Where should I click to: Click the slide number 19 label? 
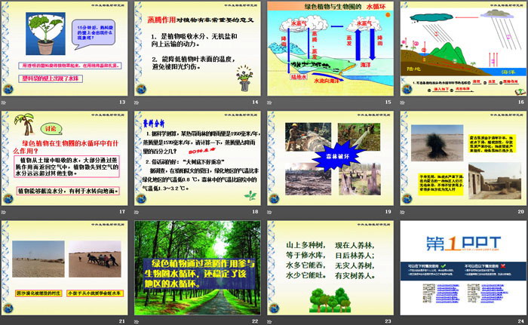(388, 212)
